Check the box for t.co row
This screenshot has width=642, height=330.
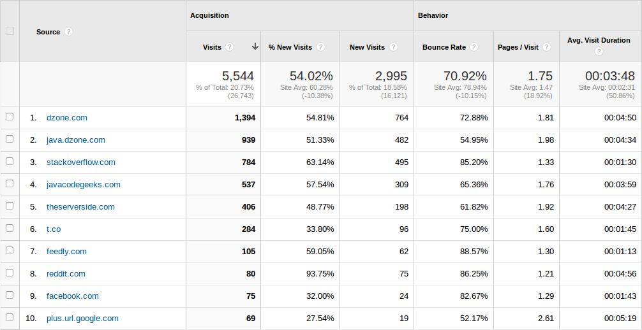coord(10,228)
